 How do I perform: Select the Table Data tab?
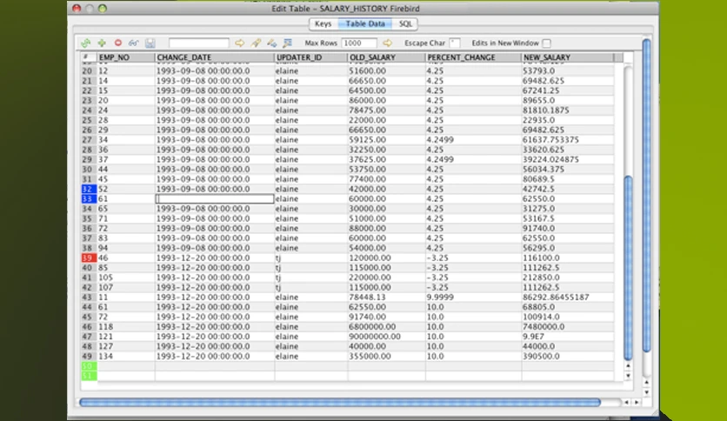pyautogui.click(x=365, y=23)
